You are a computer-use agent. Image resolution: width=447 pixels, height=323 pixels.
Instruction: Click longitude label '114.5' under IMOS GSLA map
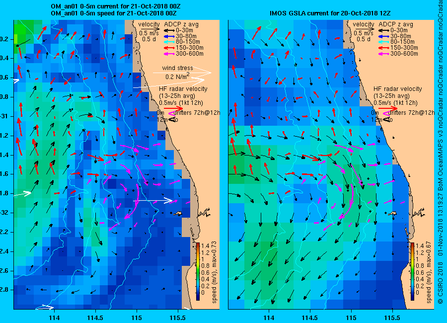[x=310, y=318]
